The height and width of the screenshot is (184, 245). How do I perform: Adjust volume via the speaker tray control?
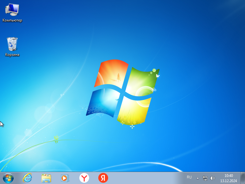[x=213, y=178]
